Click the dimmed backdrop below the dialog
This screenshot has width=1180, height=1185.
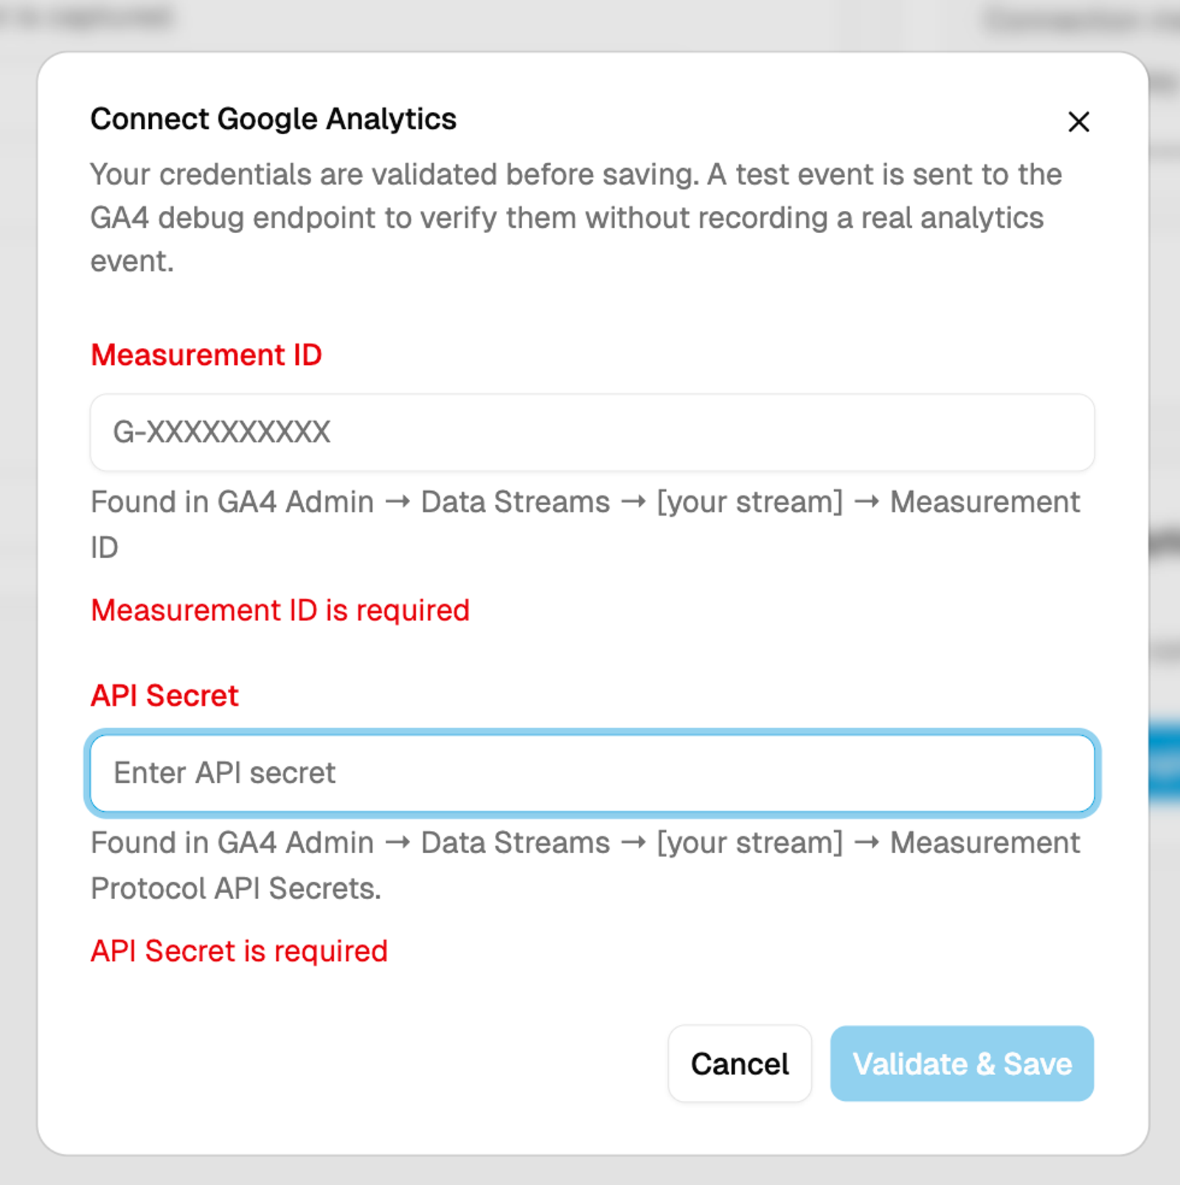click(590, 1171)
